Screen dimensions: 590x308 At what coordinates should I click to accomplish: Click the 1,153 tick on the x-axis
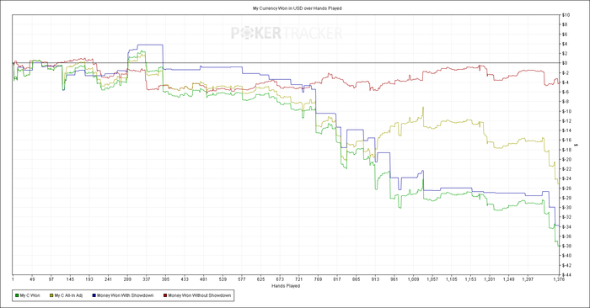pos(470,279)
